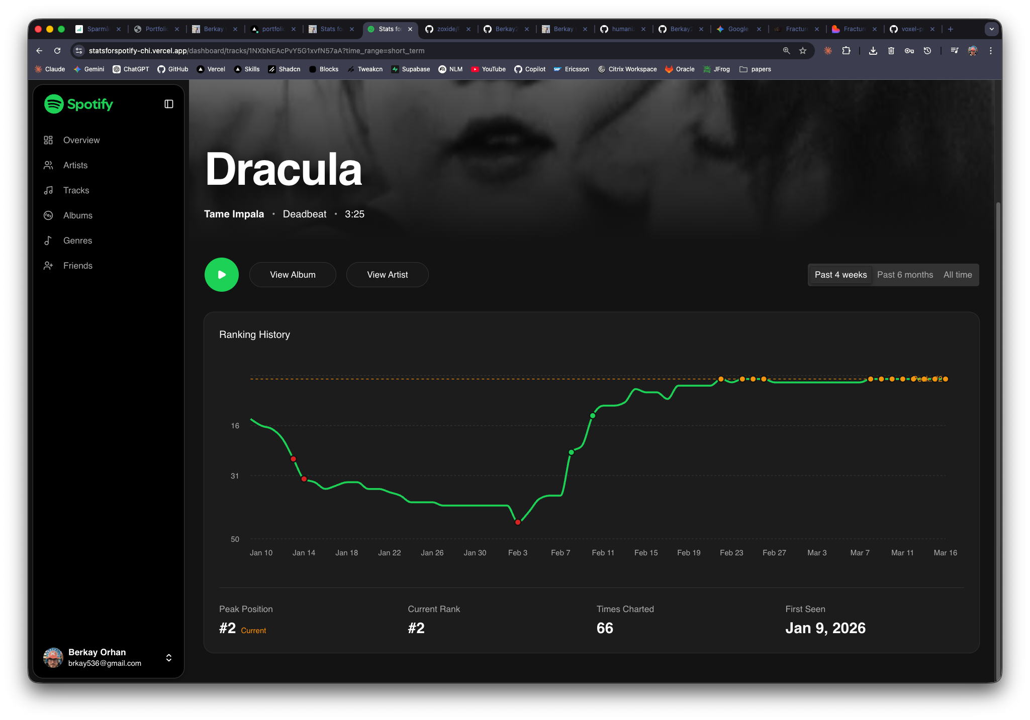The image size is (1030, 720).
Task: Open the Albums section
Action: pyautogui.click(x=77, y=215)
